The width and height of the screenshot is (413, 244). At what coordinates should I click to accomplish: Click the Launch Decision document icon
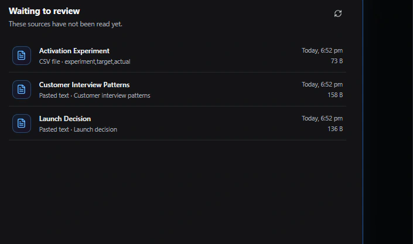point(22,123)
